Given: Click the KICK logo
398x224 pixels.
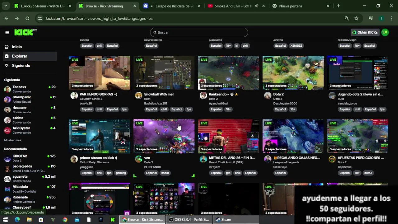Looking at the screenshot, I should (x=25, y=32).
